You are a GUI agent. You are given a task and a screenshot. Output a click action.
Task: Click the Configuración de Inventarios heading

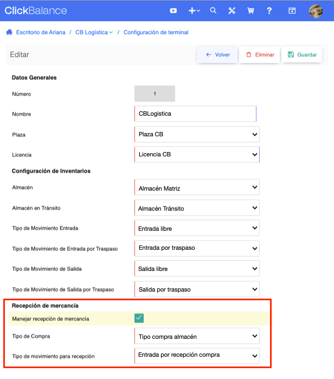(x=51, y=171)
